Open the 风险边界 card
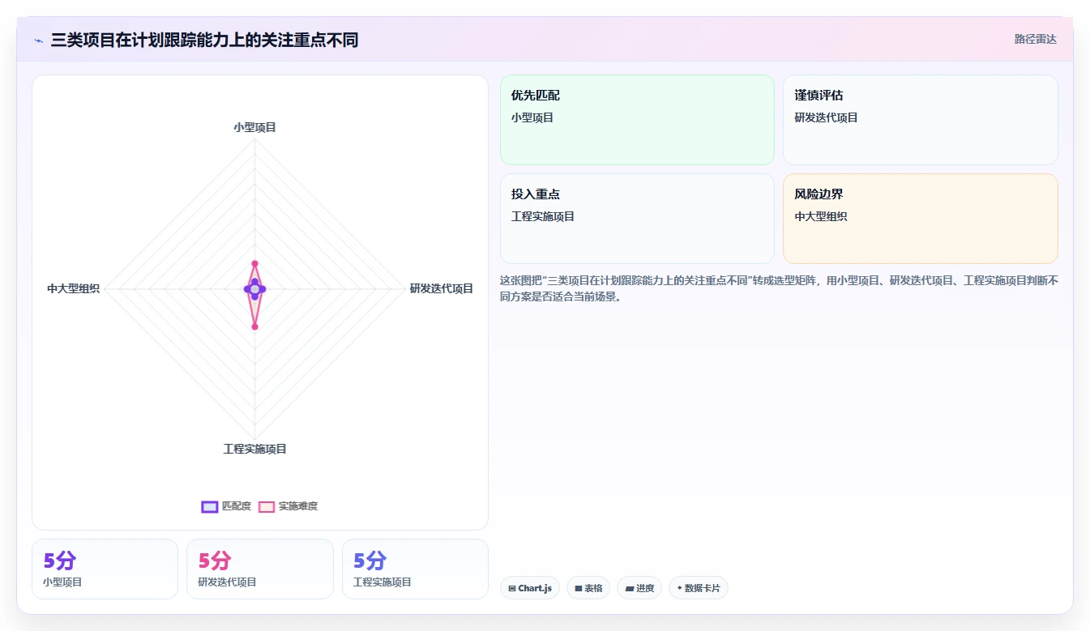 click(921, 219)
